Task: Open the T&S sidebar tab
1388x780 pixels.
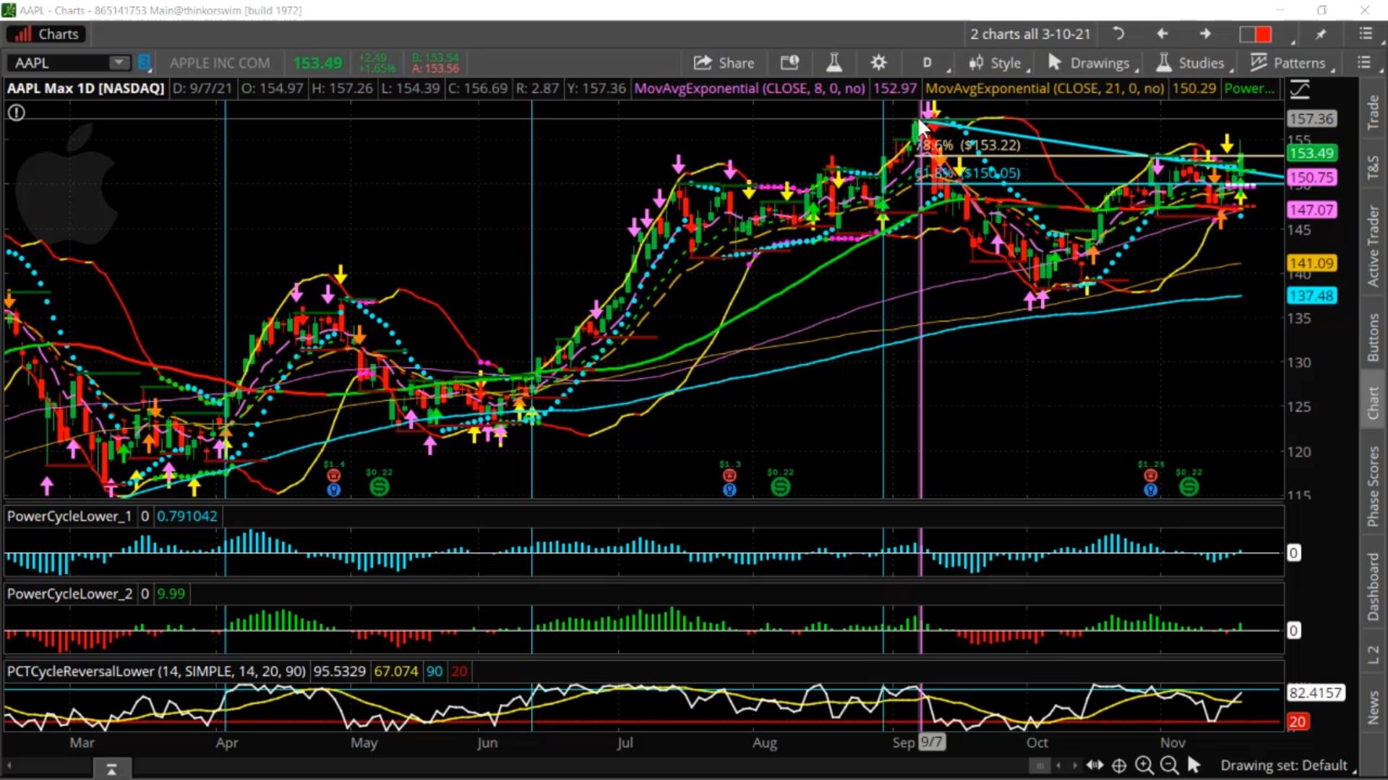Action: pos(1372,167)
